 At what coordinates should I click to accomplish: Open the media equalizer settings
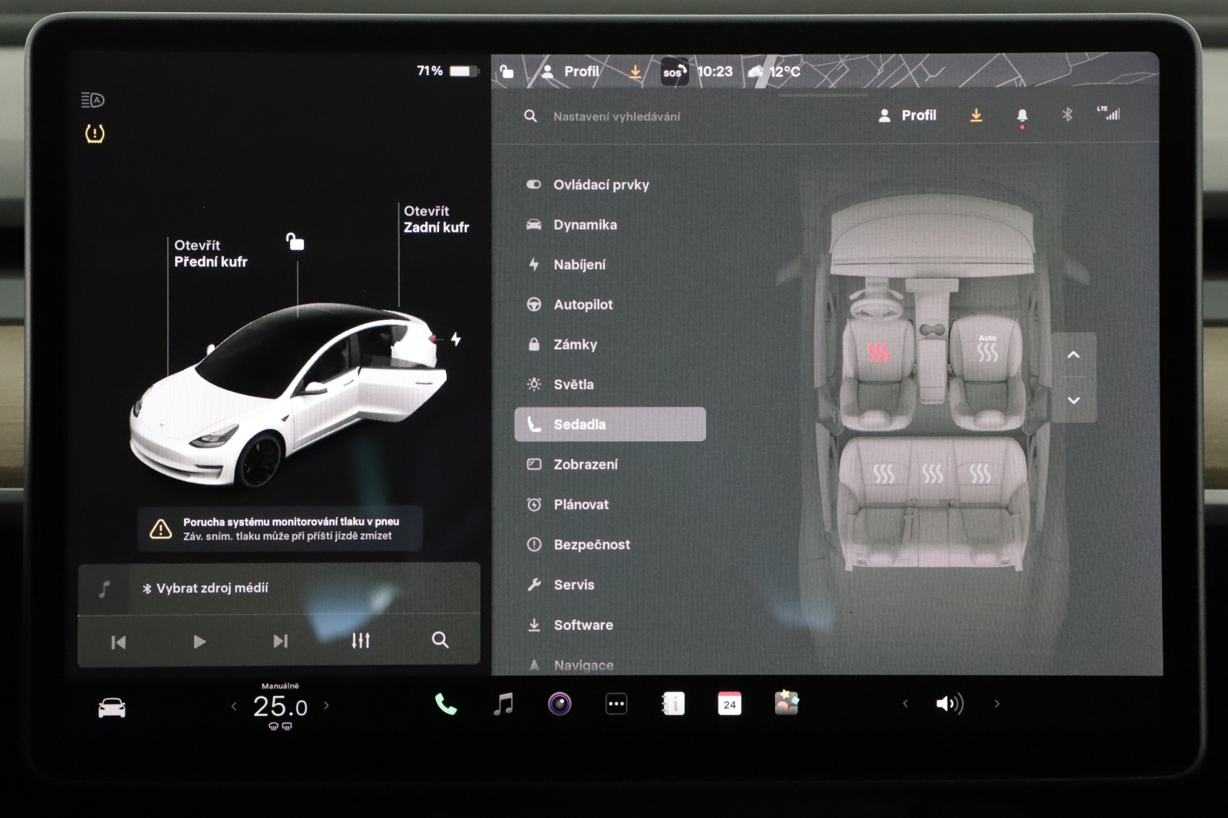coord(361,641)
